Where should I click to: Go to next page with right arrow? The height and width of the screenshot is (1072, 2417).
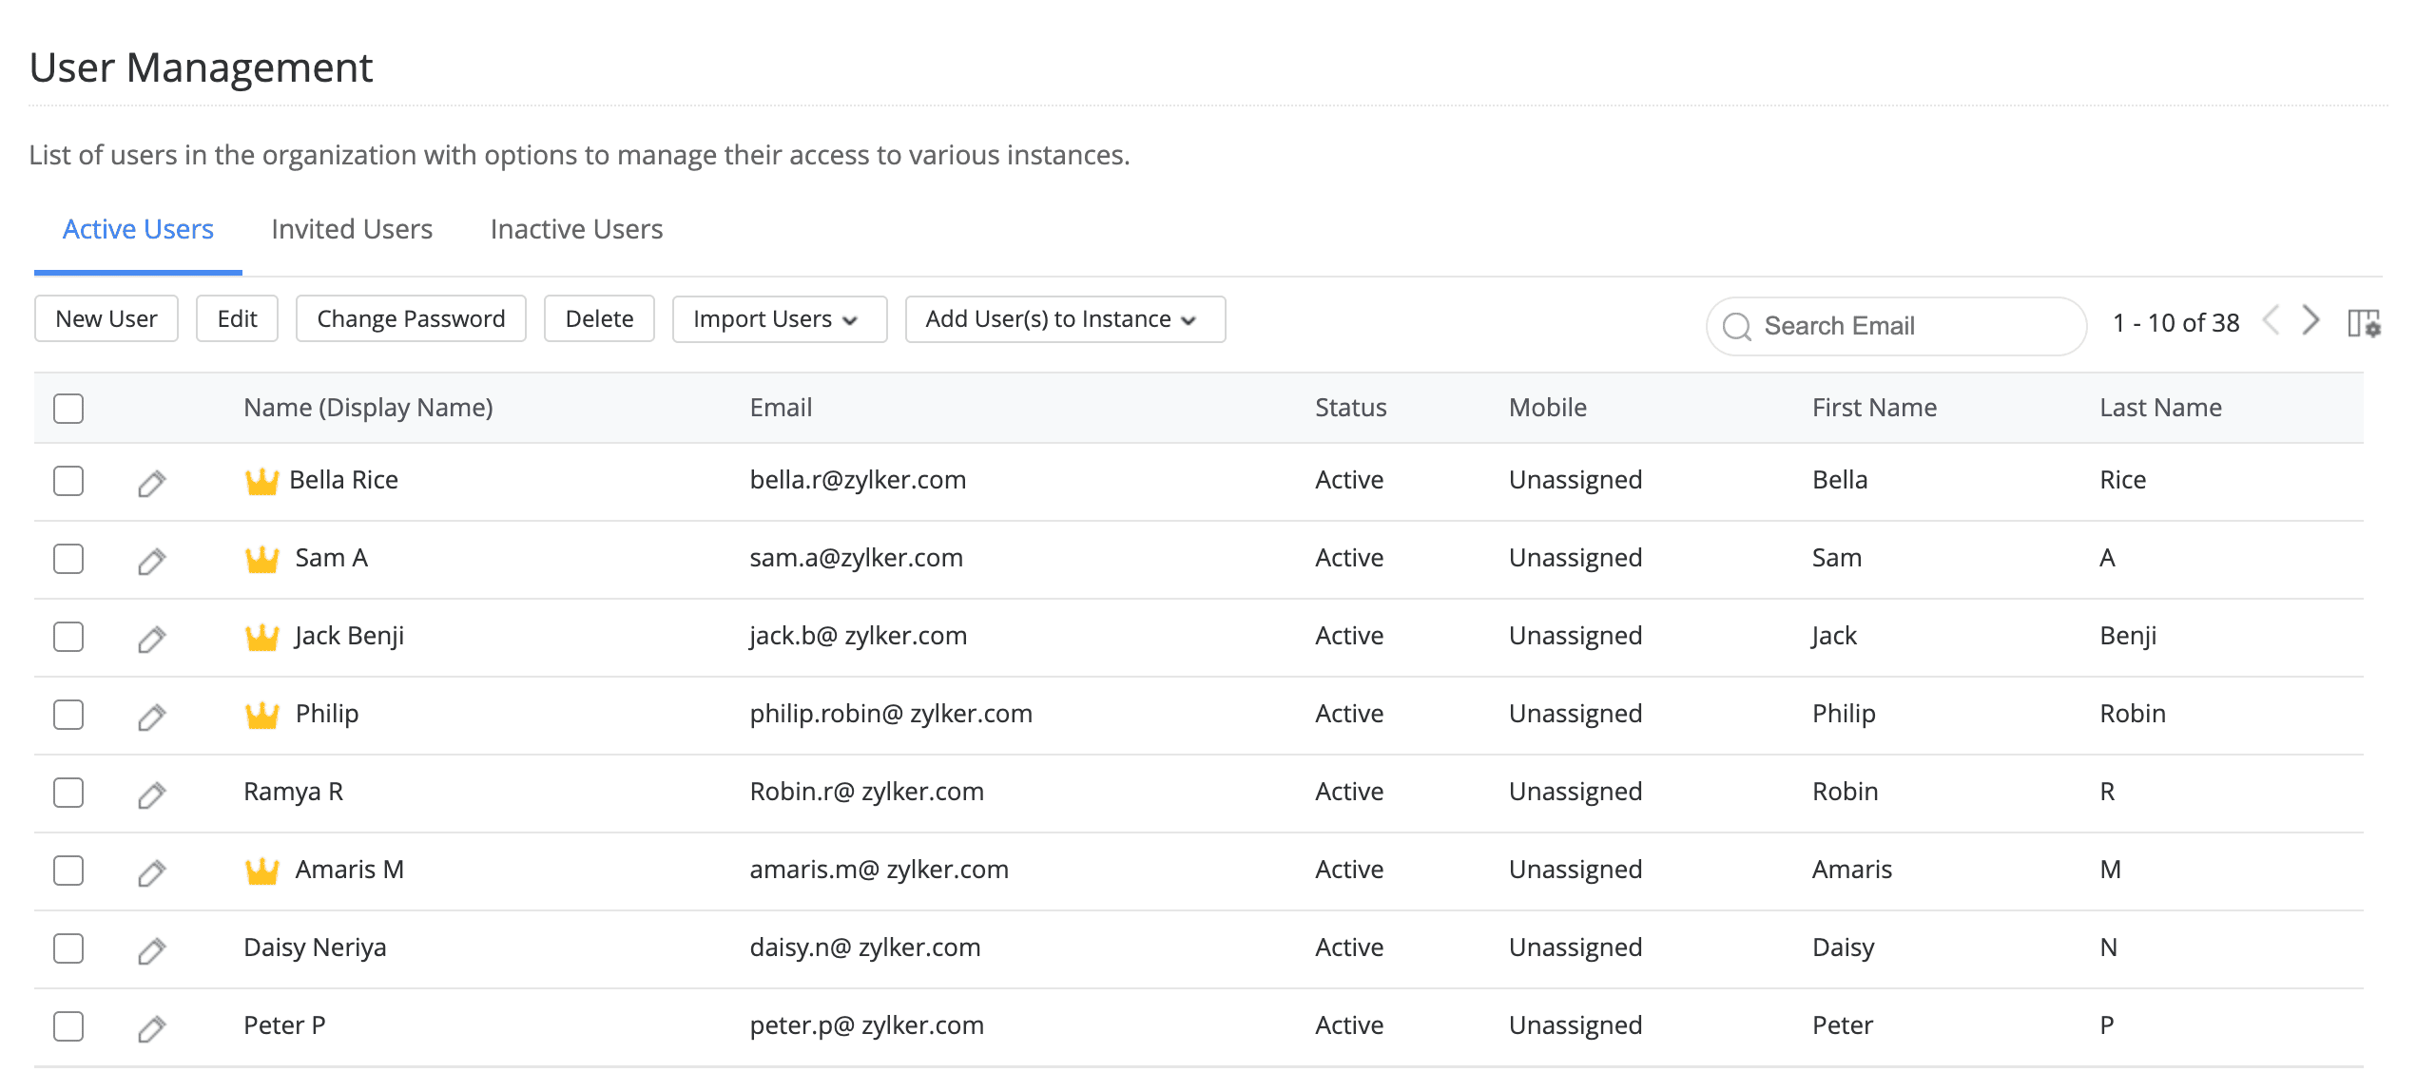[x=2311, y=320]
